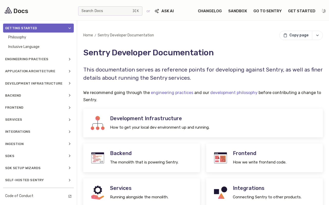Click the Development Infrastructure tree icon

click(x=98, y=123)
